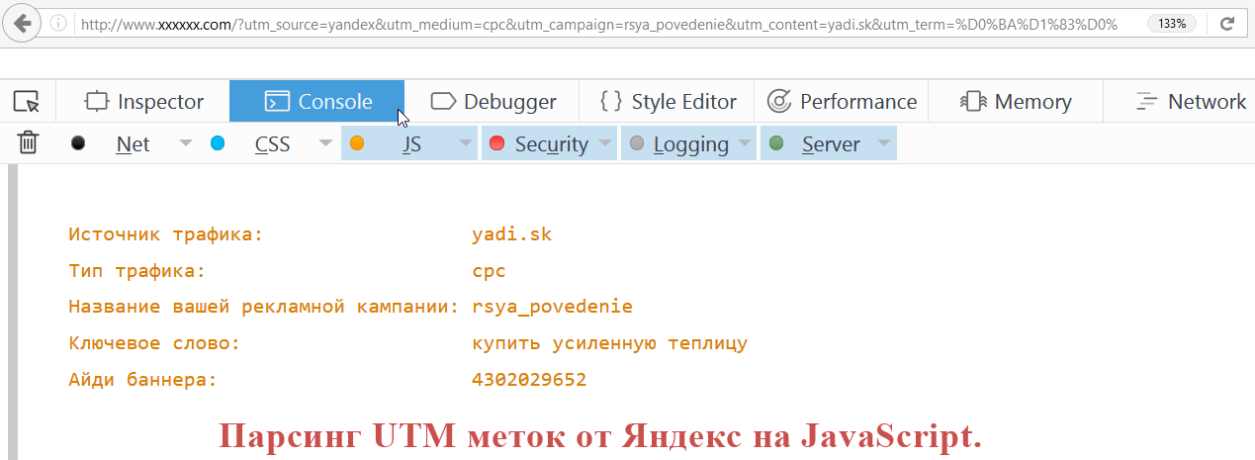Viewport: 1255px width, 460px height.
Task: Click the 'Ключевое слово:' label
Action: coord(155,343)
